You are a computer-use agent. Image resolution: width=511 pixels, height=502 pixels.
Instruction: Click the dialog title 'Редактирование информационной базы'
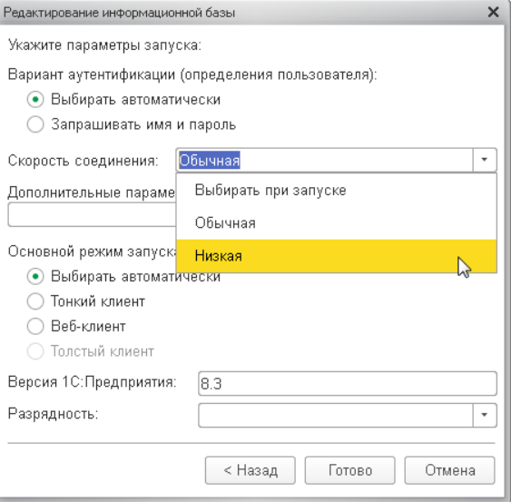click(119, 13)
